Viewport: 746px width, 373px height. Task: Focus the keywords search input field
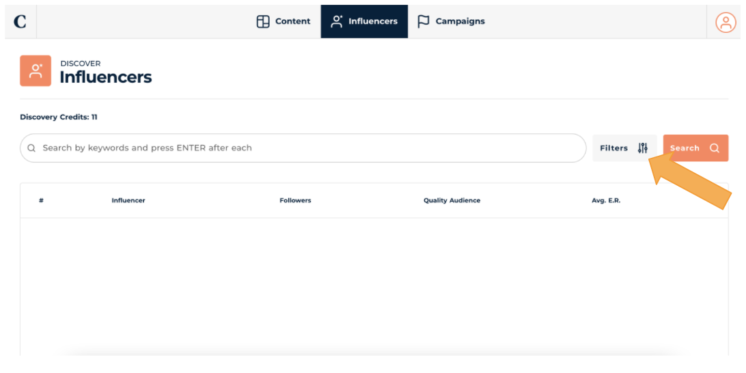pyautogui.click(x=307, y=148)
